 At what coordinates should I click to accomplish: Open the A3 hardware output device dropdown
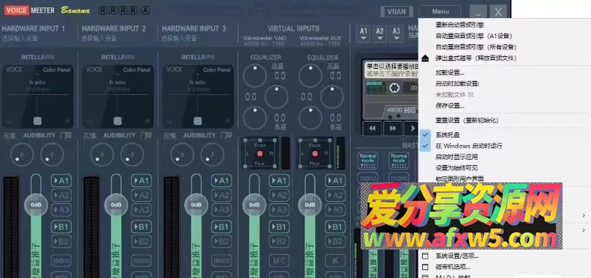pyautogui.click(x=396, y=34)
